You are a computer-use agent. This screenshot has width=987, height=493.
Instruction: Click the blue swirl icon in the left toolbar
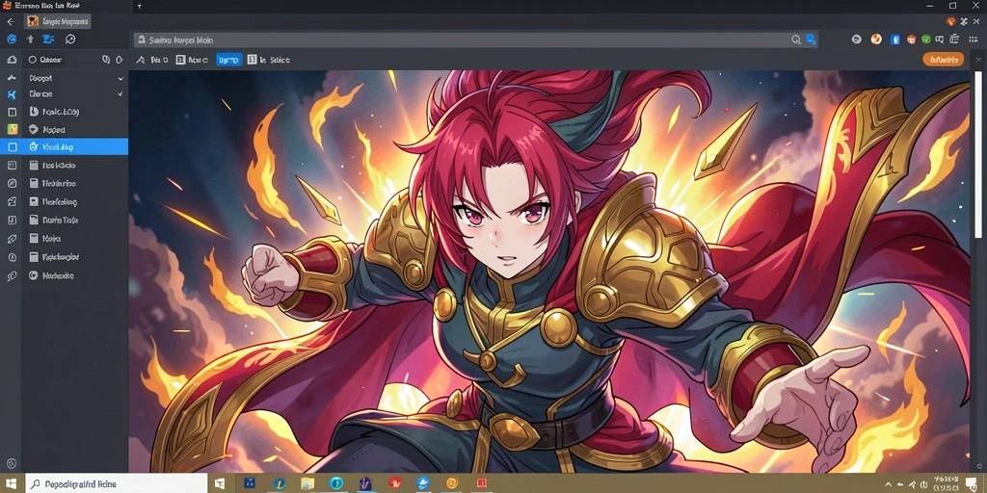click(x=12, y=39)
